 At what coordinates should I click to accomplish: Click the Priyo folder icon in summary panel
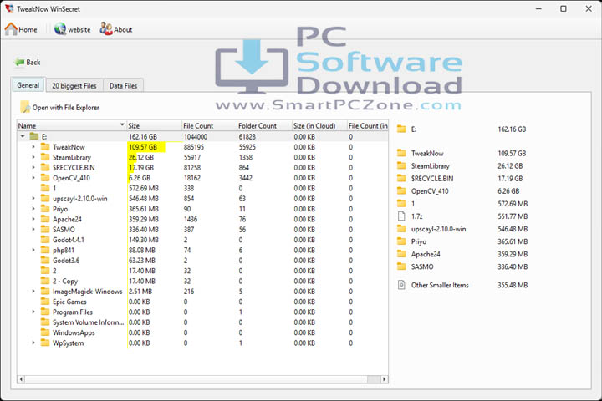click(x=401, y=241)
